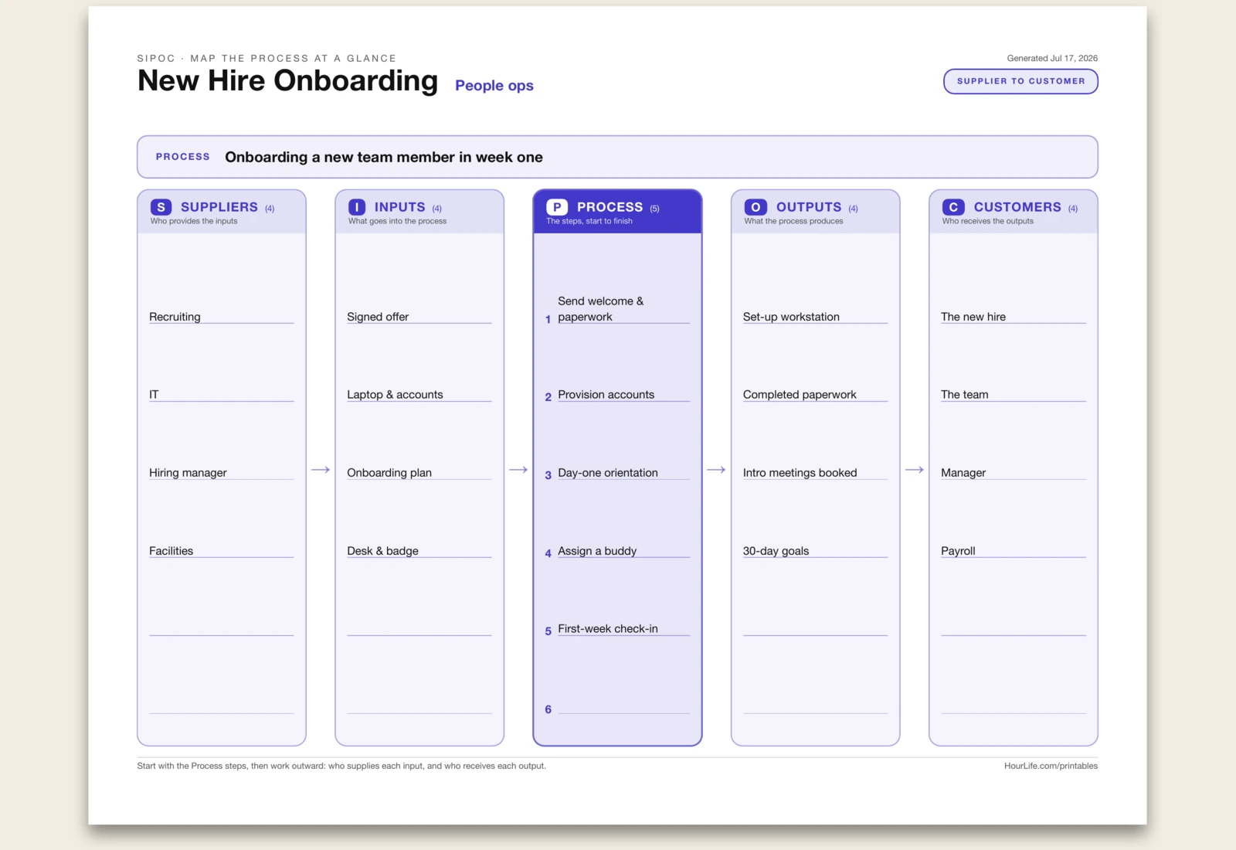Select the 'Completed paperwork' output entry
Image resolution: width=1236 pixels, height=850 pixels.
point(800,395)
